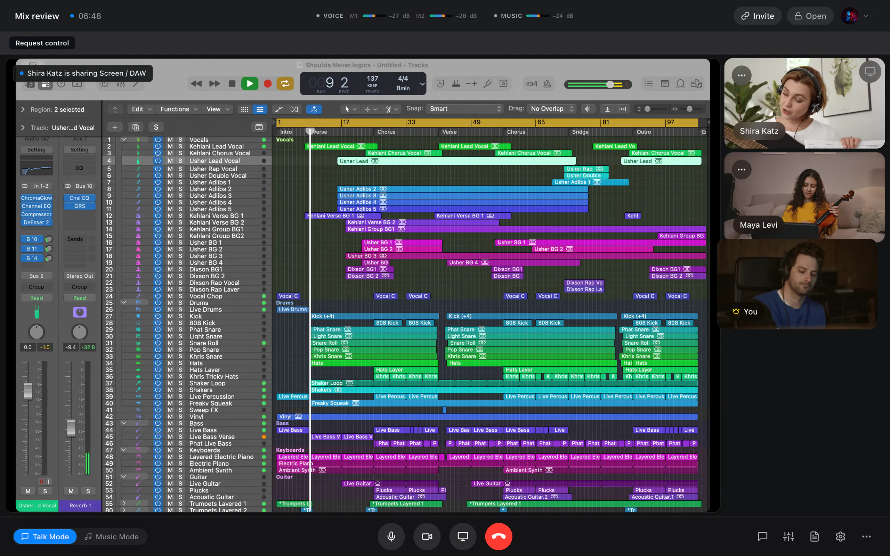Click the red Record button in the DAW
The image size is (890, 556).
[x=267, y=84]
